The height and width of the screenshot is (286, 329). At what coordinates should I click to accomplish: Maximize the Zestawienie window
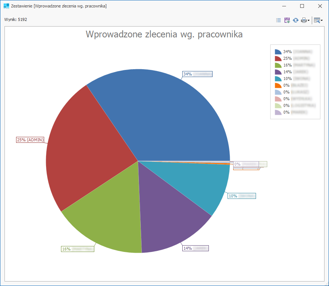pos(302,6)
